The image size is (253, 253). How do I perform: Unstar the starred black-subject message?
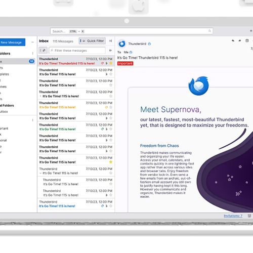tap(111, 162)
